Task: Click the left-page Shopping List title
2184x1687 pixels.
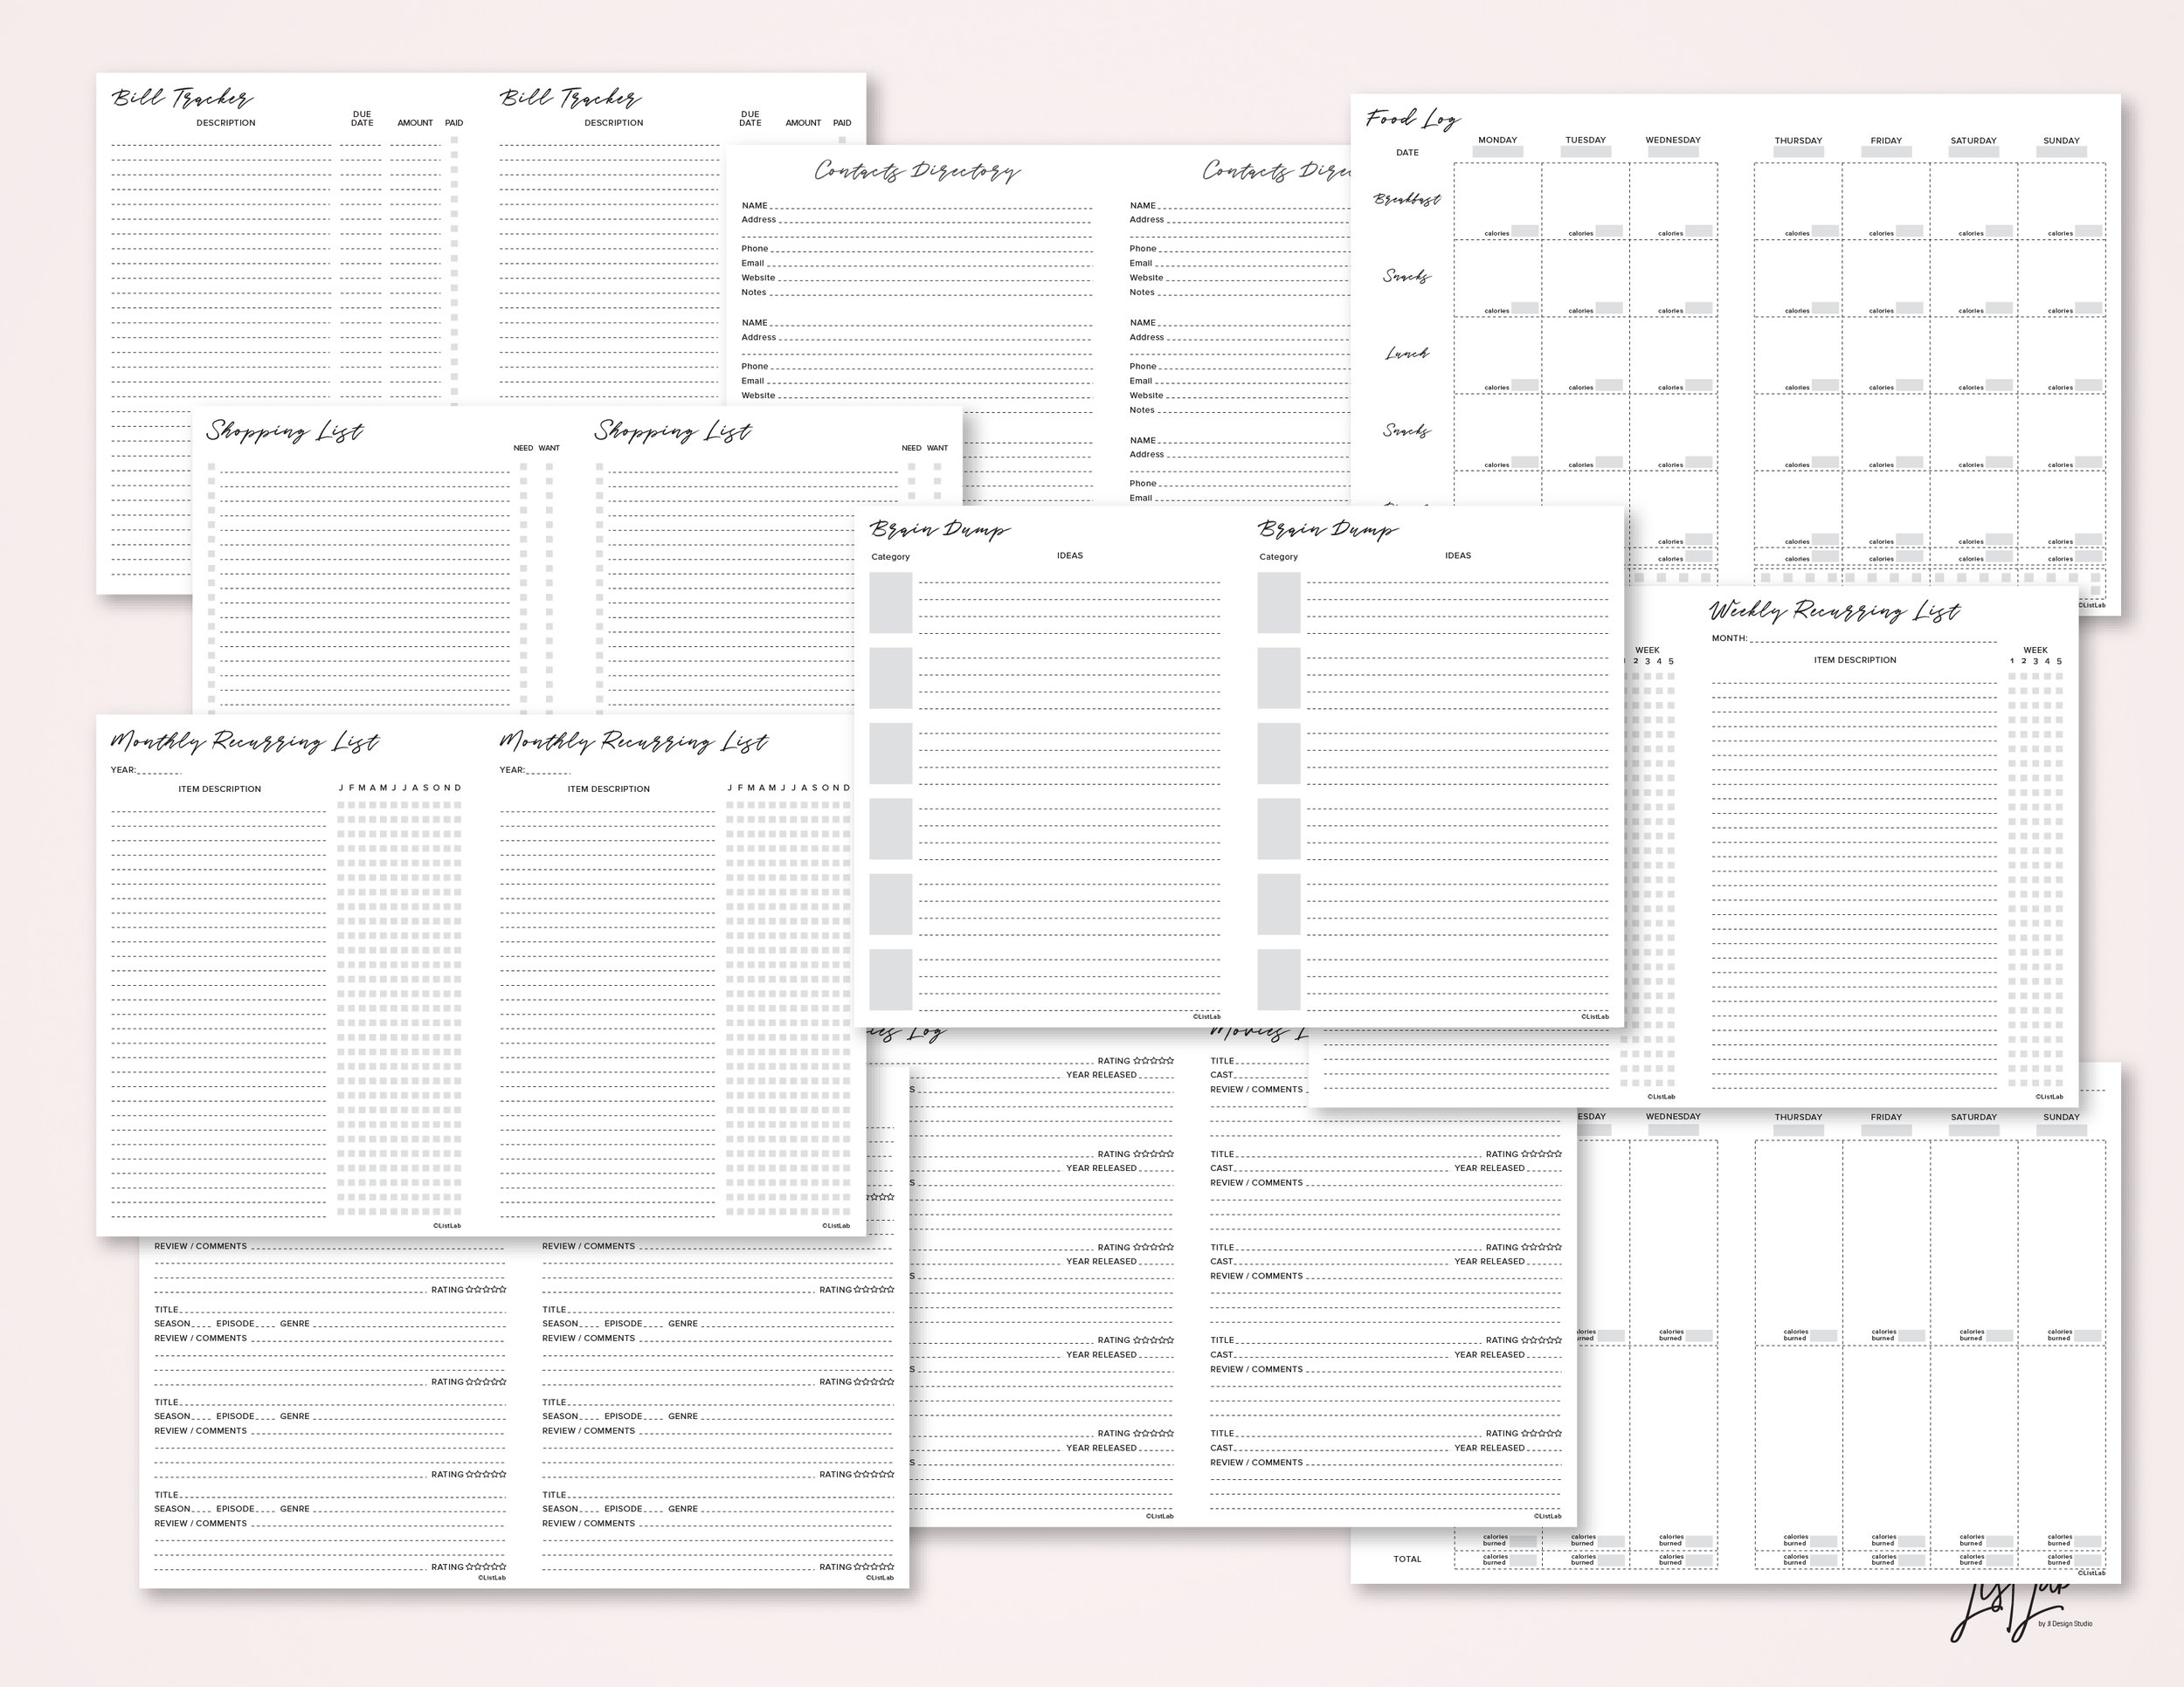Action: [x=285, y=430]
